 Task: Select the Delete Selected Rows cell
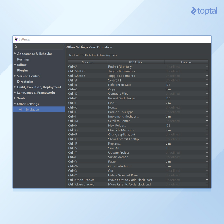136,175
